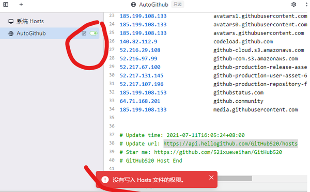Image resolution: width=310 pixels, height=192 pixels.
Task: Click avatars0.githubusercontent.com hostname
Action: 260,24
